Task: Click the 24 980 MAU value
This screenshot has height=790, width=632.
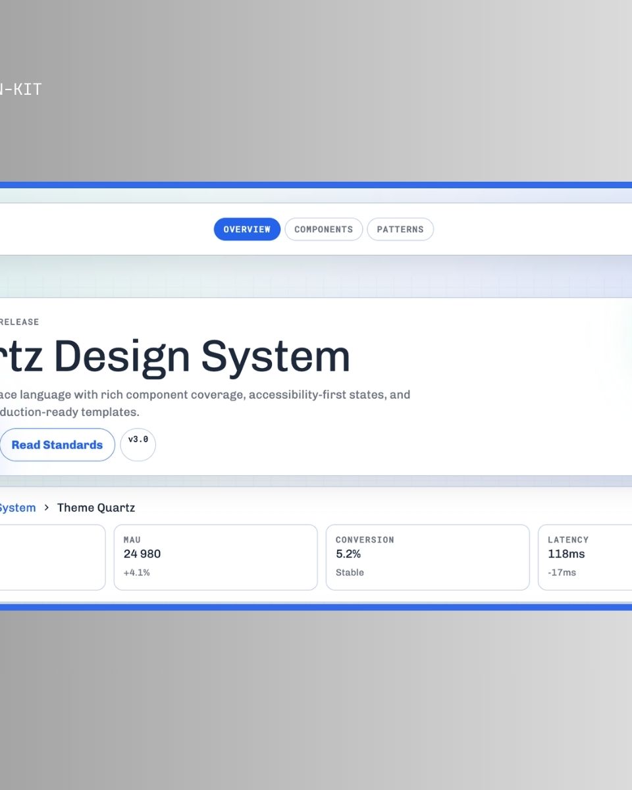Action: [142, 554]
